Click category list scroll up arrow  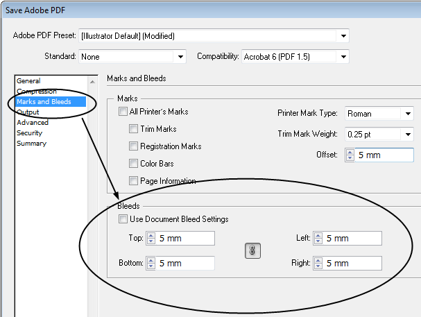pyautogui.click(x=92, y=82)
